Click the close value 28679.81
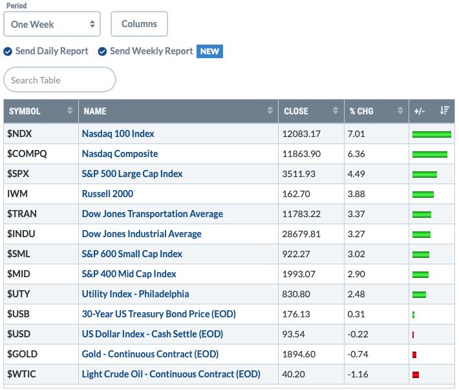The height and width of the screenshot is (391, 459). [301, 234]
